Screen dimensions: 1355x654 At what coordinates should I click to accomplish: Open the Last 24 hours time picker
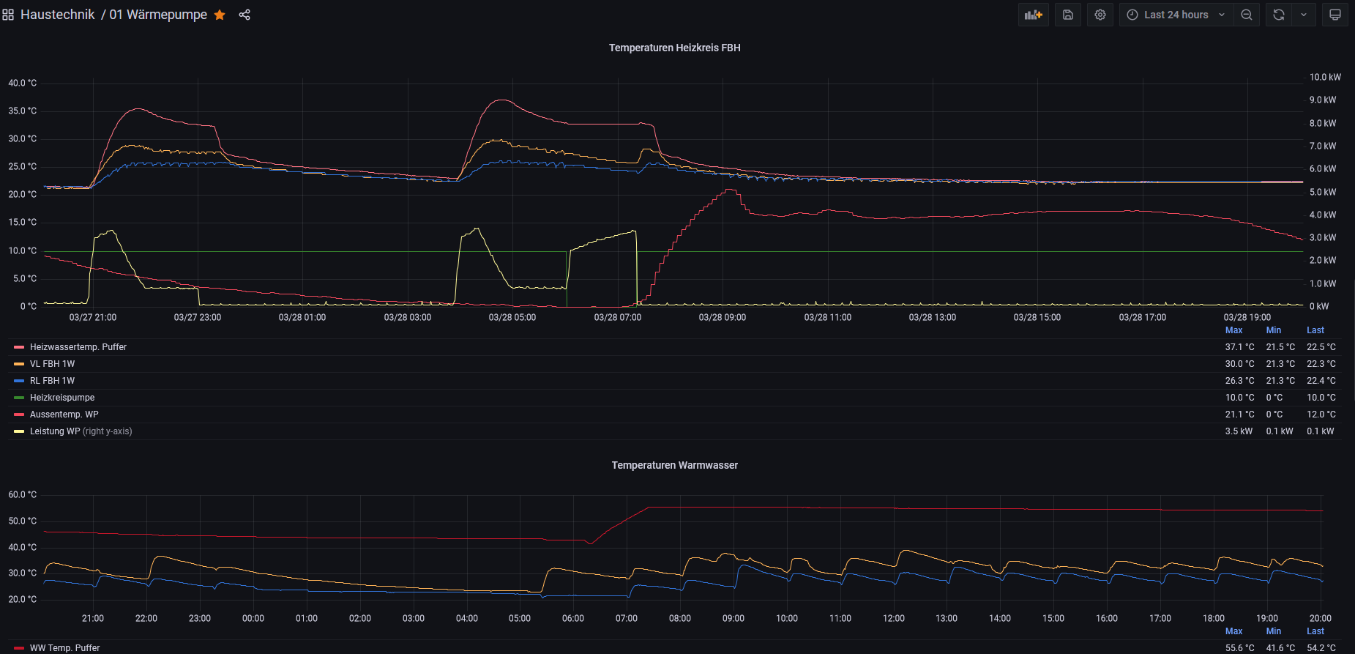tap(1176, 15)
